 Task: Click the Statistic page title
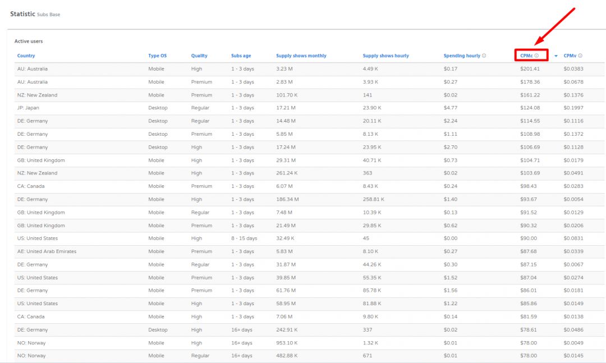(22, 14)
